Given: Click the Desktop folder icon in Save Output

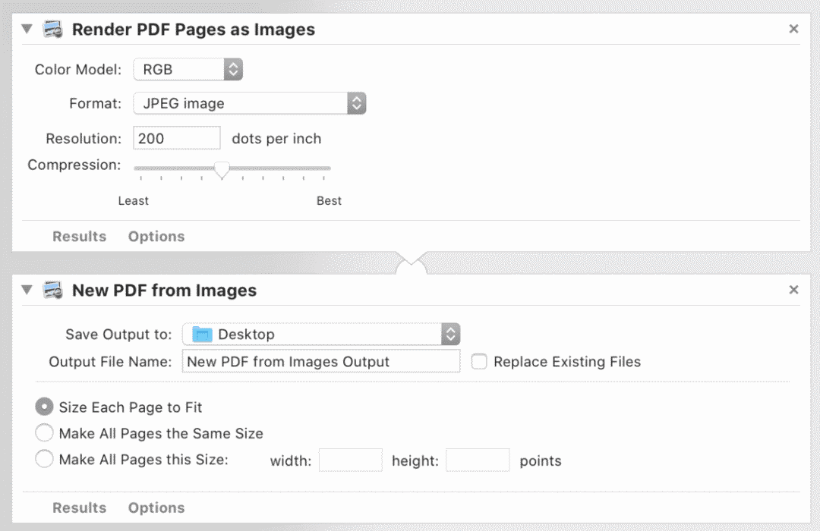Looking at the screenshot, I should pos(202,334).
